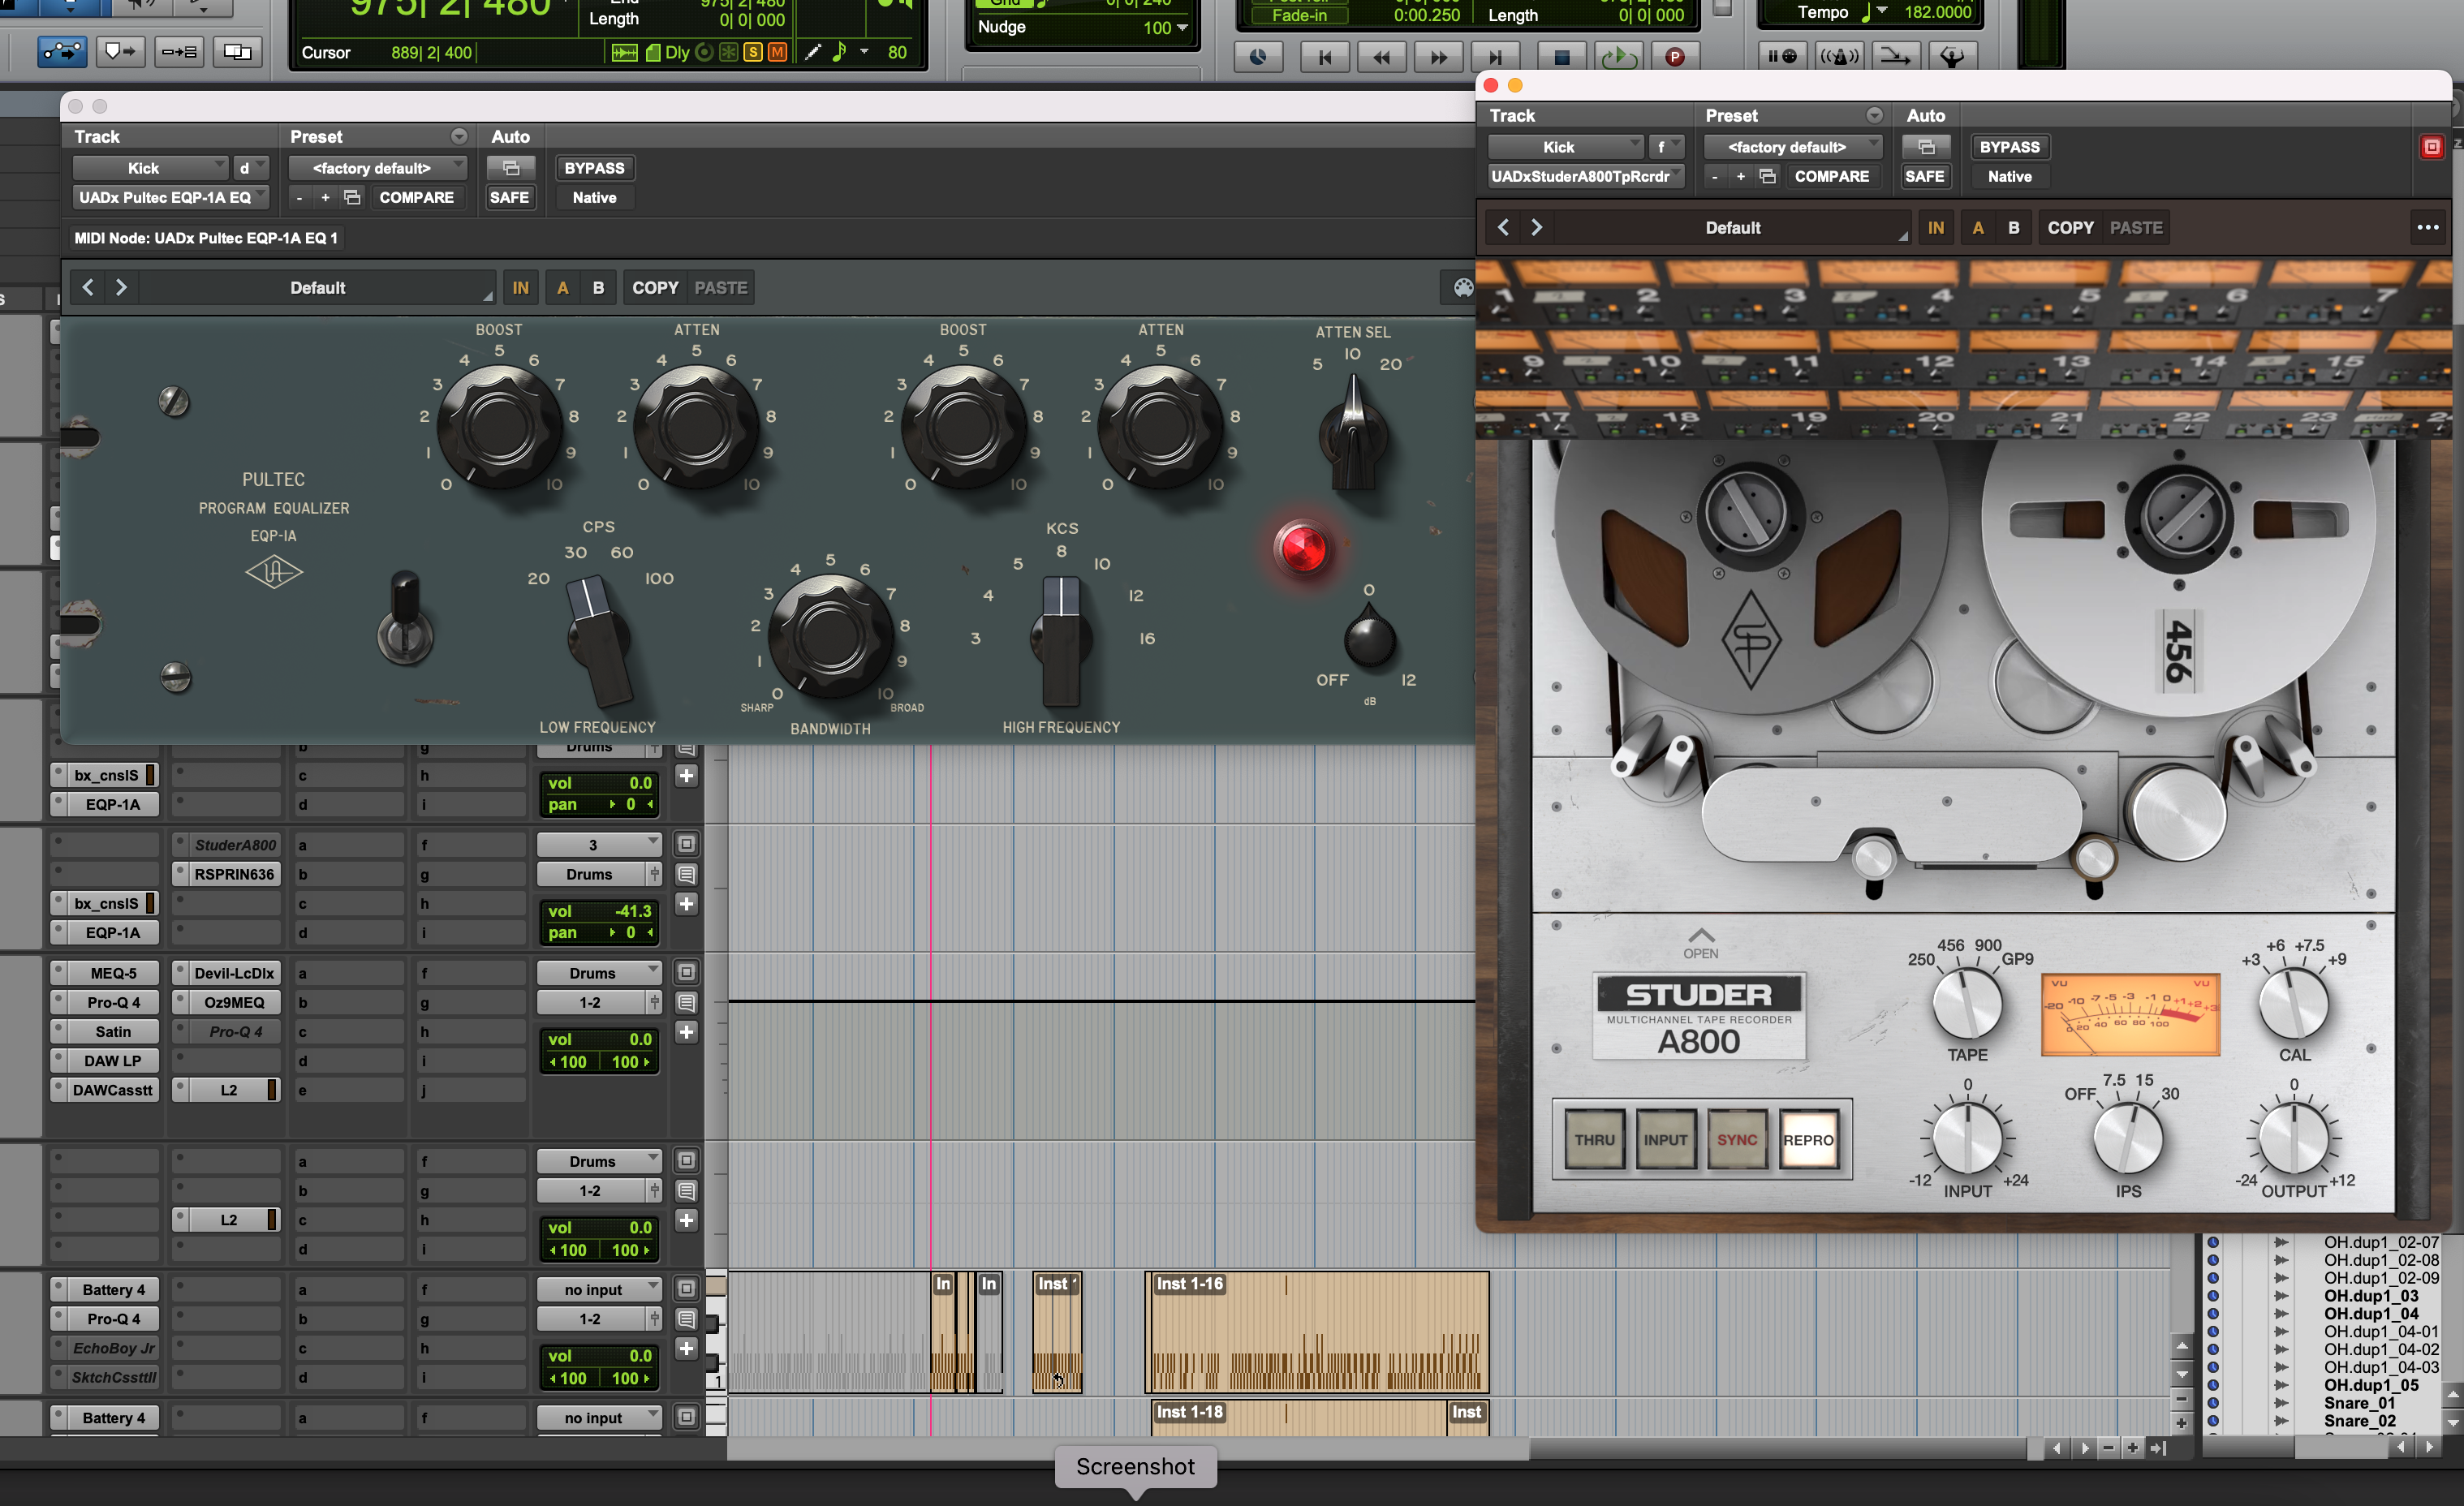Screen dimensions: 2464x1506
Task: Toggle the MIDI Merge arrow button
Action: tap(1895, 56)
